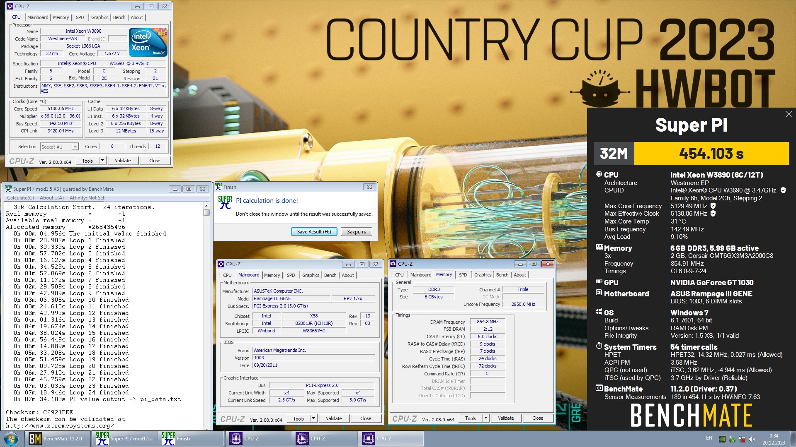Click verified shield next to CPUID value
This screenshot has width=796, height=447.
click(783, 190)
